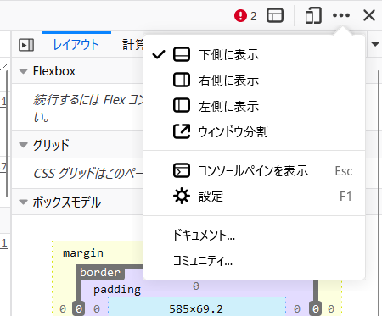Choose ウィンドウ分割 separate window option
The image size is (382, 316).
pos(254,131)
